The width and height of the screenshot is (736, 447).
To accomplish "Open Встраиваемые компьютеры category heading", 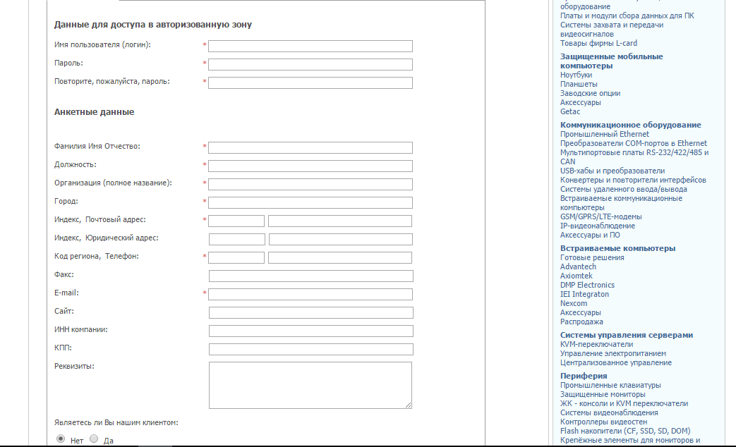I will tap(617, 248).
